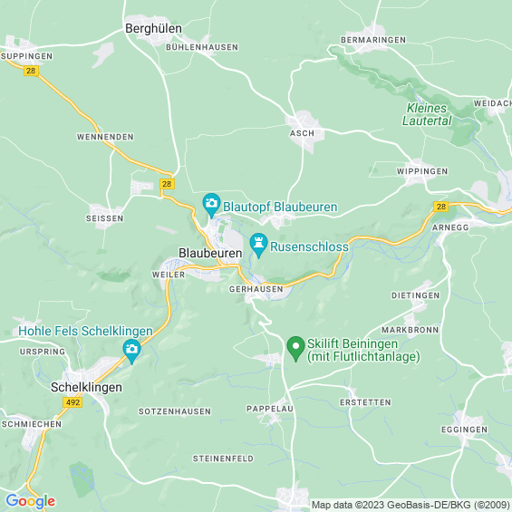The image size is (512, 512).
Task: Click the Map data copyright notice
Action: [x=411, y=505]
